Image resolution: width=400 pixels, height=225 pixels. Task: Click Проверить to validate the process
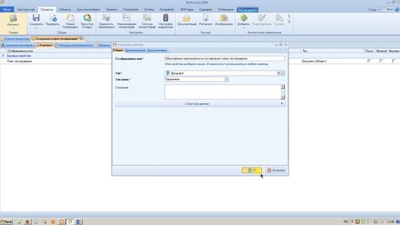coord(52,18)
